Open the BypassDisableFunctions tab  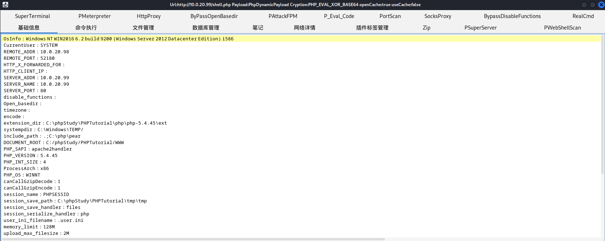[x=512, y=16]
